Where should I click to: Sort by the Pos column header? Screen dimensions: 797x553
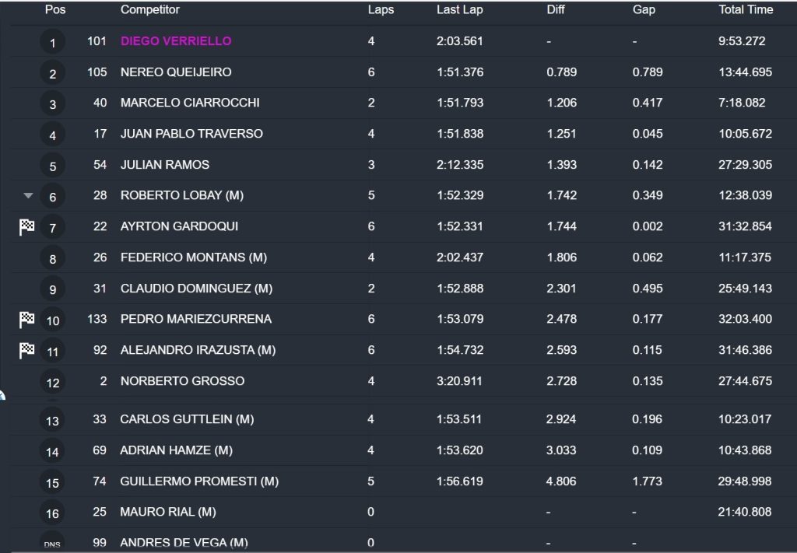coord(55,9)
